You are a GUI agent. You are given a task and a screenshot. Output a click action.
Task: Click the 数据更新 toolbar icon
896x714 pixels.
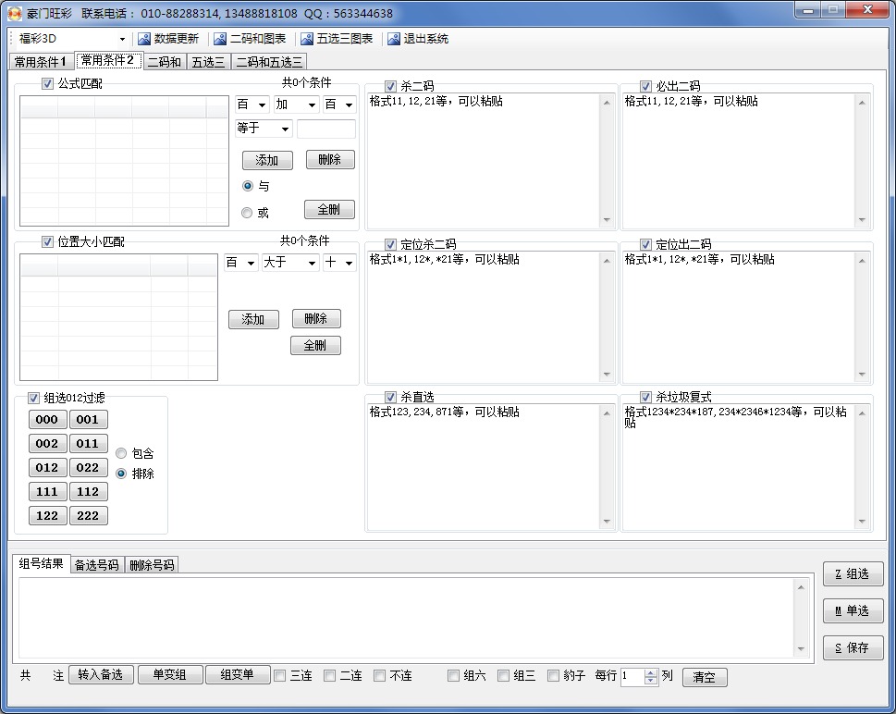[x=143, y=39]
